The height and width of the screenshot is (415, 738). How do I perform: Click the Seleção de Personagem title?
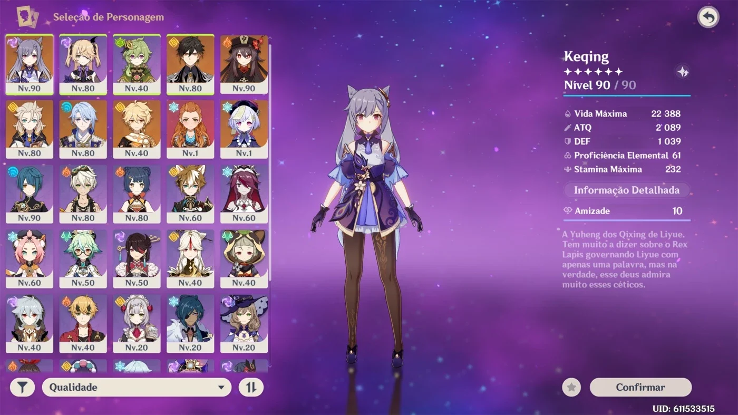pyautogui.click(x=109, y=17)
